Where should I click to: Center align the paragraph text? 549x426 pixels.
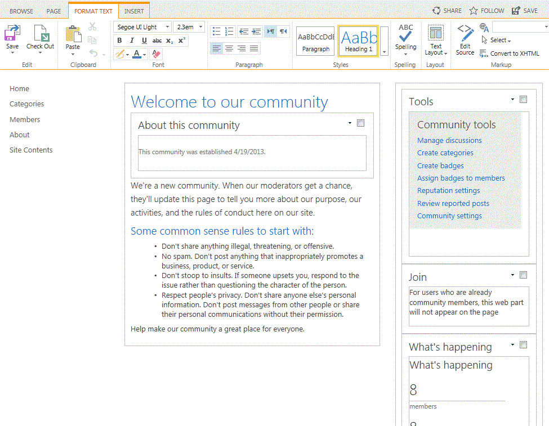pos(229,49)
